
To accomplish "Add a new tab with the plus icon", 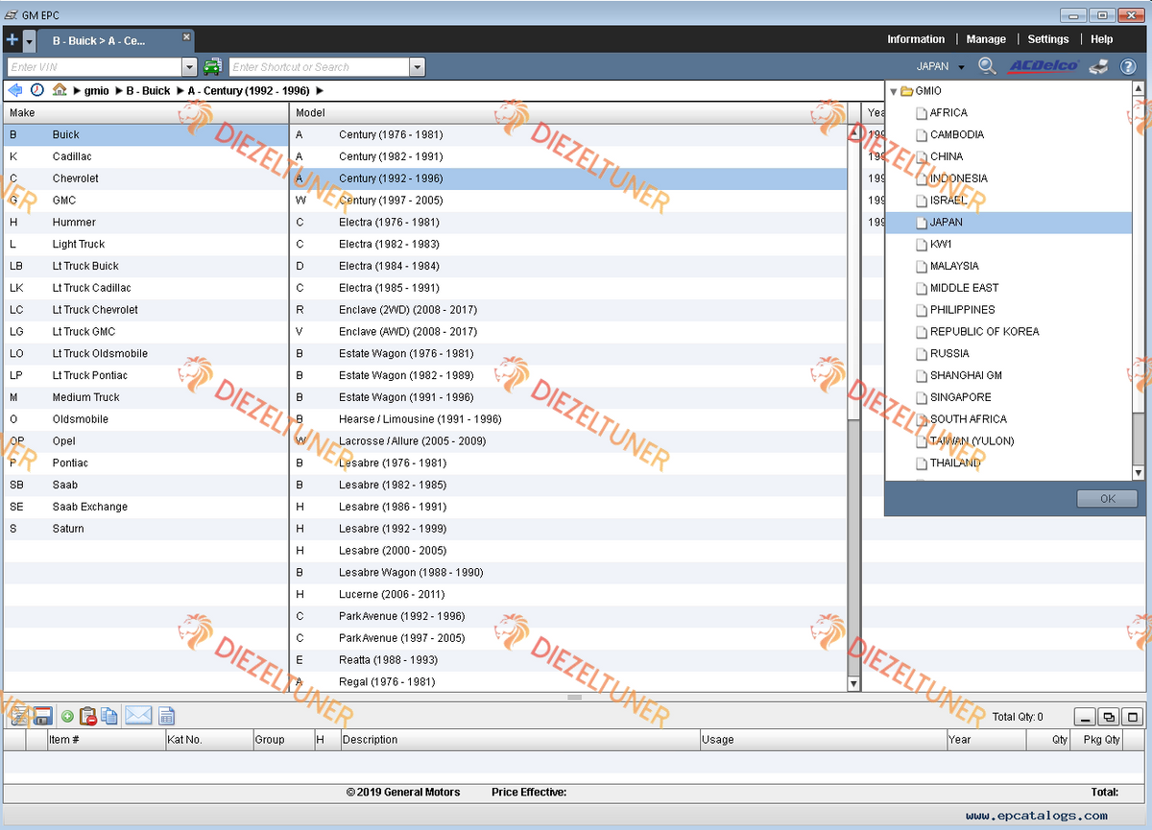I will pyautogui.click(x=12, y=40).
